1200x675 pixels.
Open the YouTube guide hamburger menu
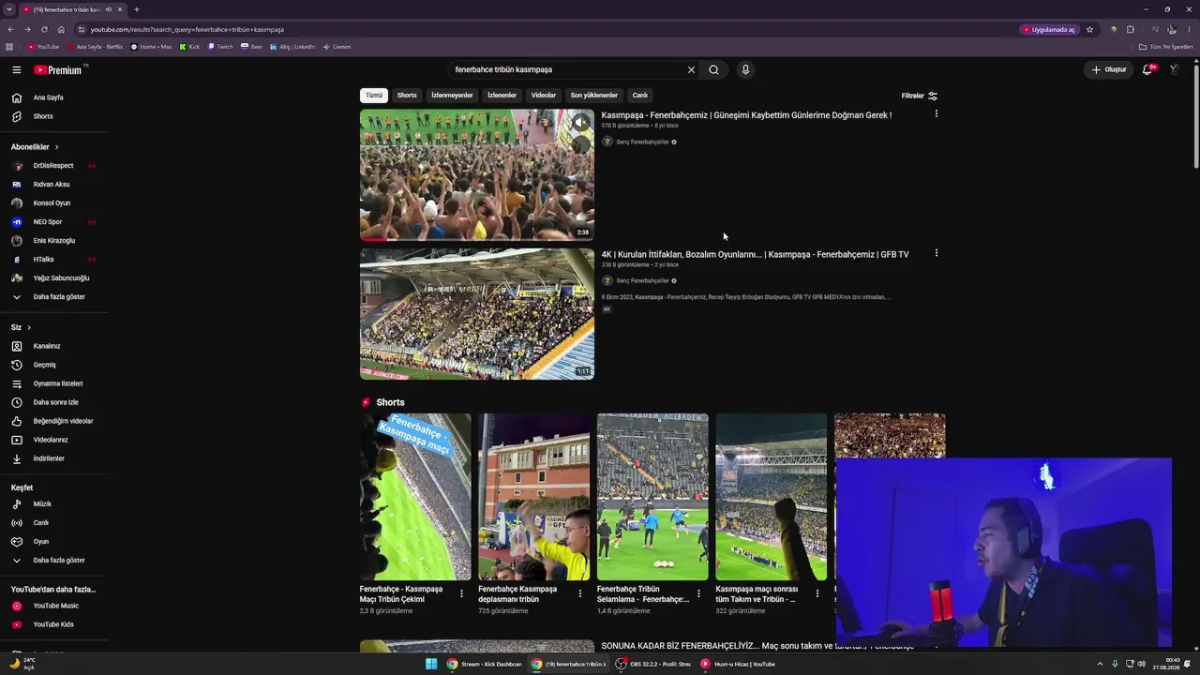pos(17,69)
